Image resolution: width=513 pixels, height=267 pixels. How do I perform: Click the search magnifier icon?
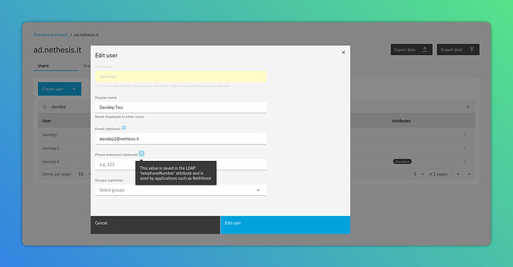pos(45,107)
